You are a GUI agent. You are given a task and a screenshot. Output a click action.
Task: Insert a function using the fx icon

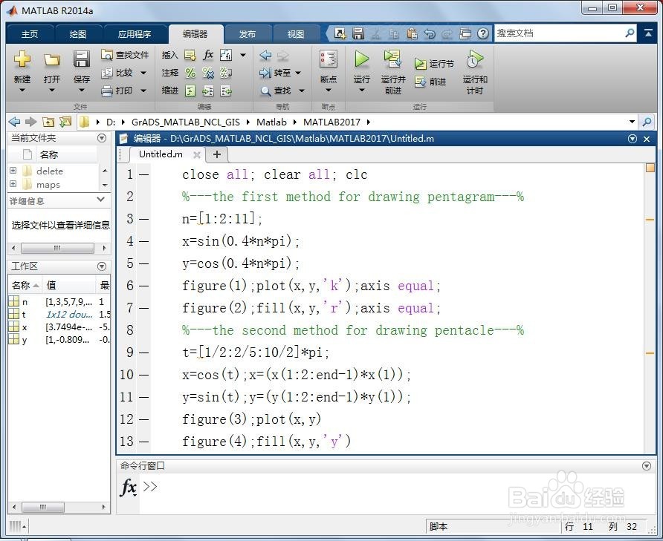208,54
